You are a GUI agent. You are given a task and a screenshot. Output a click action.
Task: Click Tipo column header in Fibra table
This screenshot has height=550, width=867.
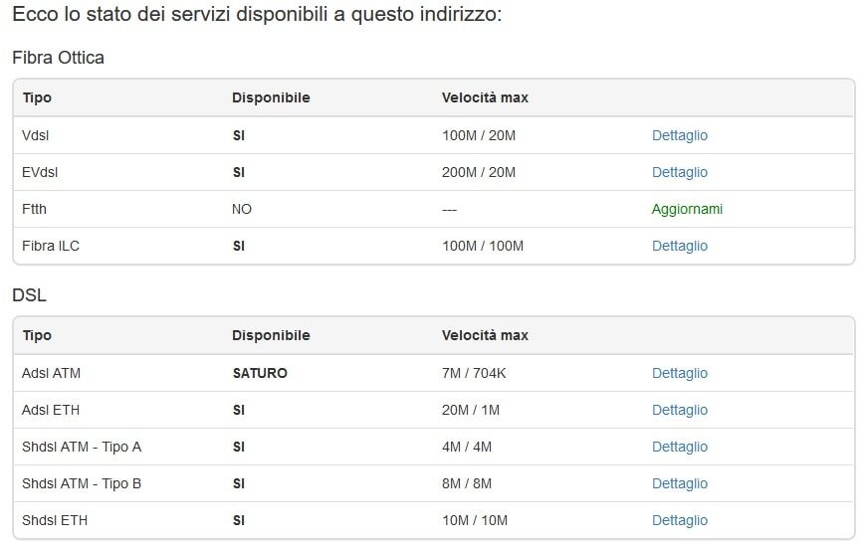tap(37, 97)
